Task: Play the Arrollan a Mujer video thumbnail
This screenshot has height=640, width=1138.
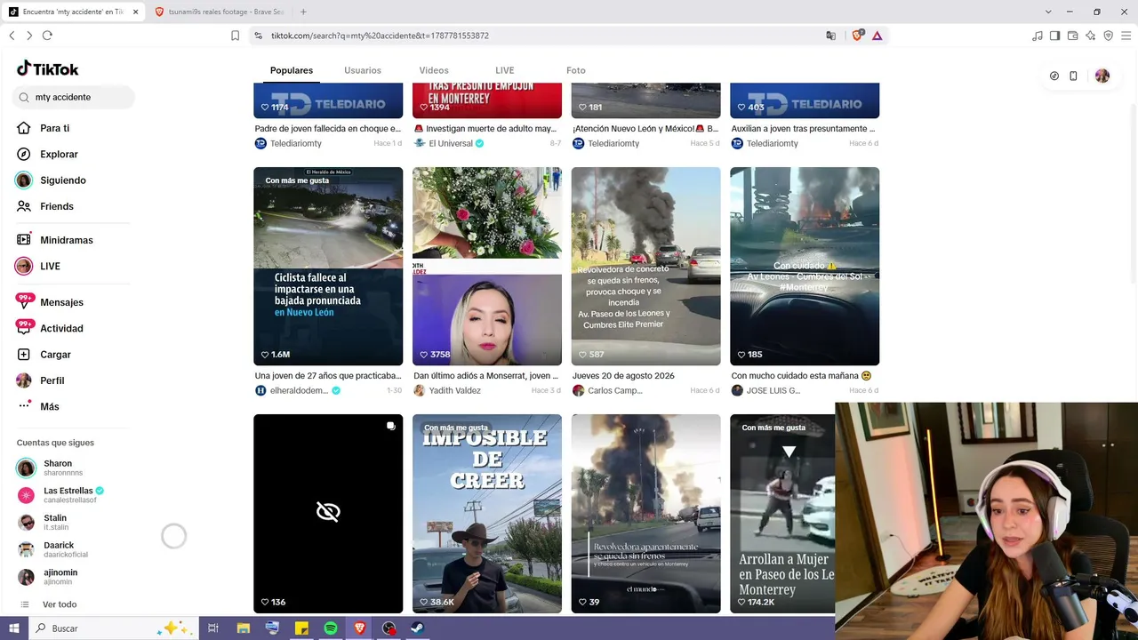Action: coord(782,514)
